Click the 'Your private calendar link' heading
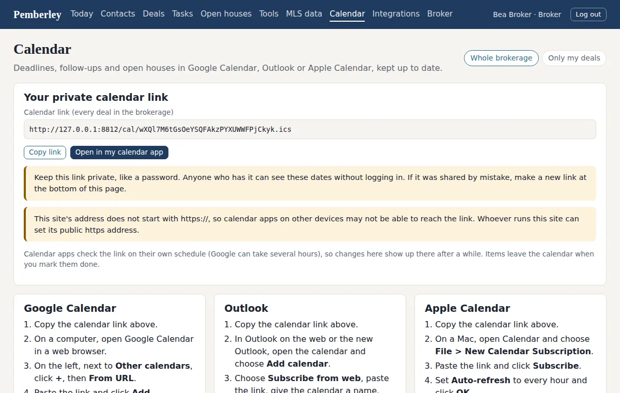The image size is (620, 393). (96, 97)
